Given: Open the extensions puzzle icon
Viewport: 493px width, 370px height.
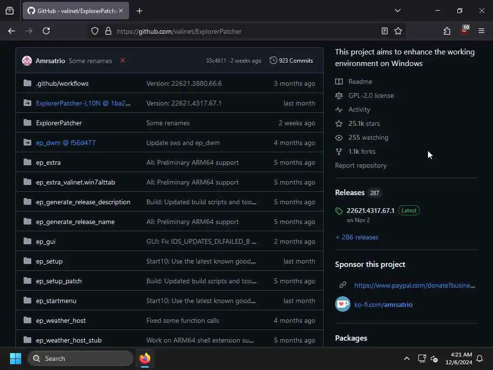Looking at the screenshot, I should [447, 31].
